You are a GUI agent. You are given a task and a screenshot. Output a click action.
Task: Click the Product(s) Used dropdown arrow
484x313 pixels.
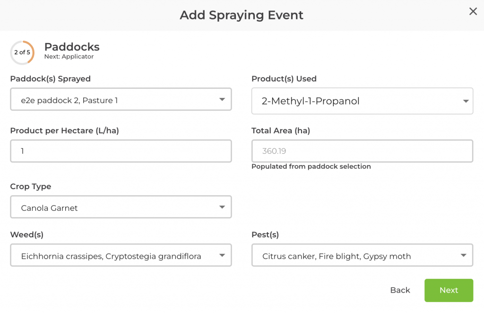(x=466, y=101)
